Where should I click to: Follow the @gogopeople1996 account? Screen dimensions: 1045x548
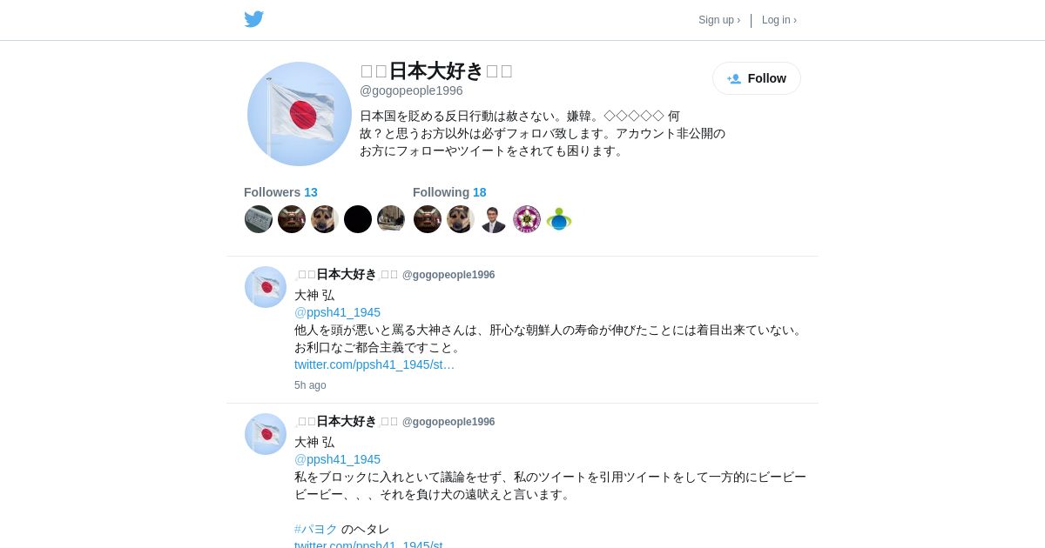[x=757, y=78]
